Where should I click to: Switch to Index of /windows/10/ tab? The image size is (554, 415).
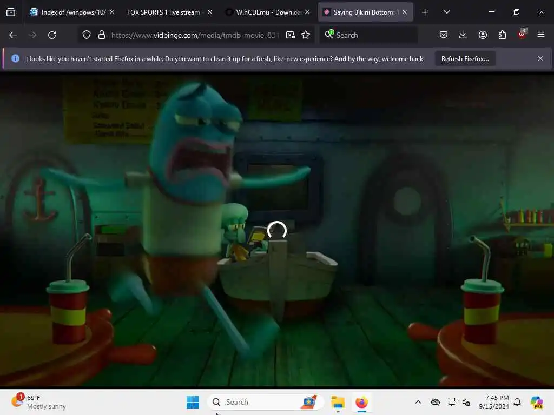coord(72,12)
